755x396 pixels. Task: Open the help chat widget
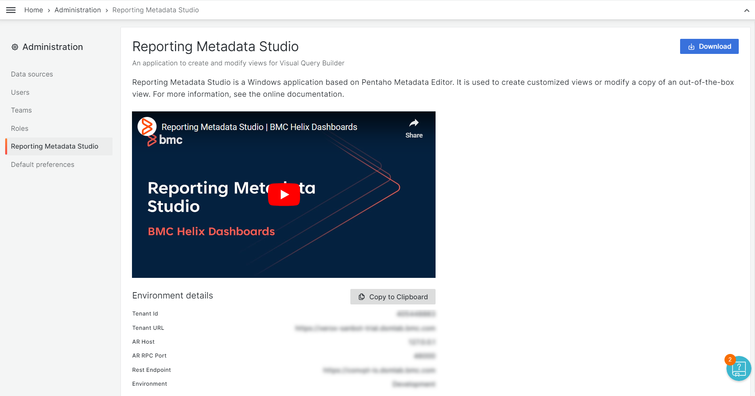tap(739, 369)
